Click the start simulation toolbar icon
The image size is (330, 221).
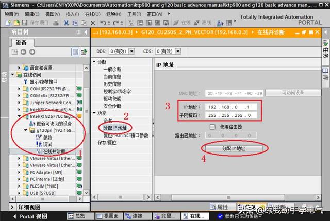click(x=166, y=22)
